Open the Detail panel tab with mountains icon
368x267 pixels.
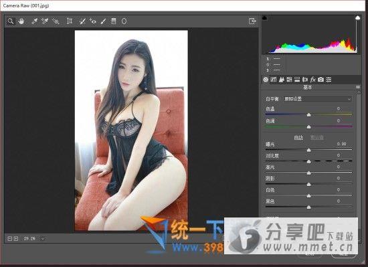coord(282,80)
